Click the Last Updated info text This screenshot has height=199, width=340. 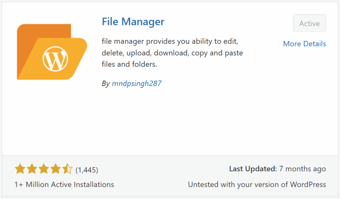277,168
